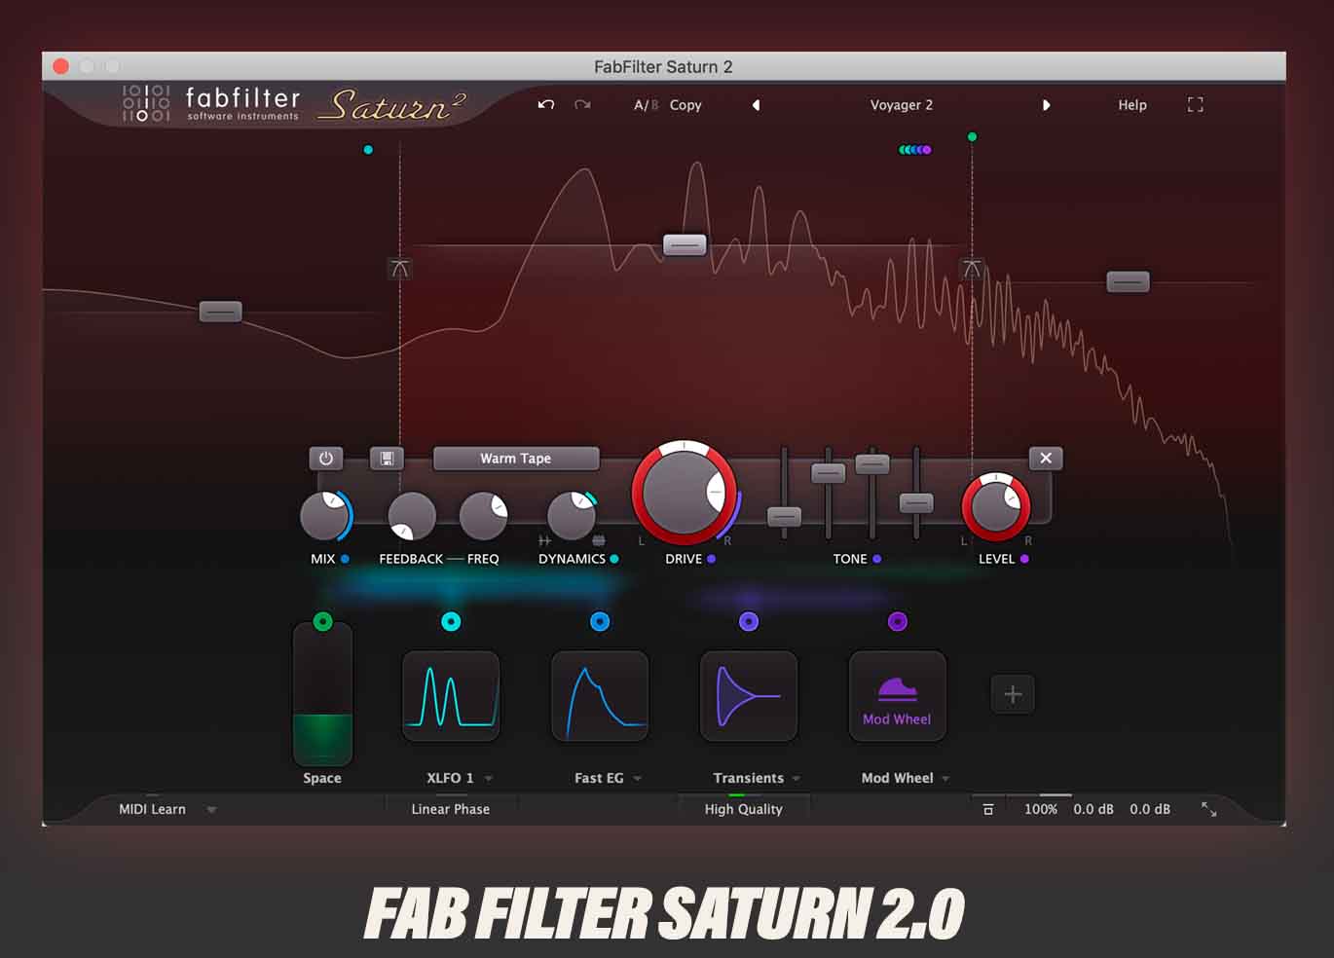Go to the next preset arrow
Viewport: 1334px width, 958px height.
point(1046,105)
